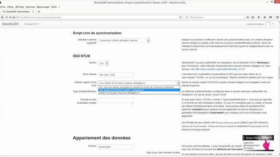
Task: Collapse the Chemin rapide NTLM SSO dropdown arrow
Action: pyautogui.click(x=178, y=83)
